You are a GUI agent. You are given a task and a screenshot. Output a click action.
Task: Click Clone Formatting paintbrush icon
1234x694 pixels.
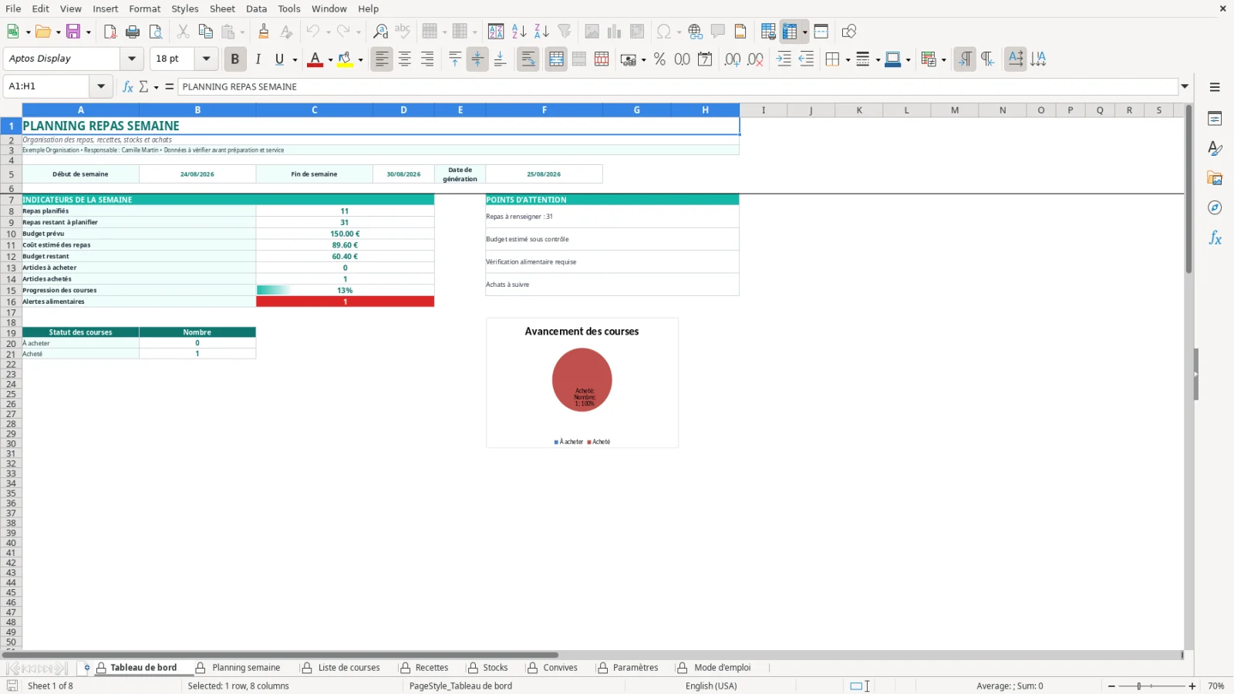tap(264, 32)
